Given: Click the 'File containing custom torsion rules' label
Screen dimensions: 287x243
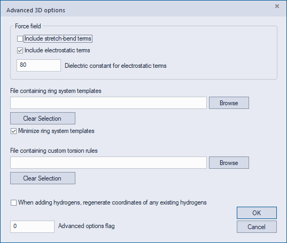Looking at the screenshot, I should pos(54,151).
